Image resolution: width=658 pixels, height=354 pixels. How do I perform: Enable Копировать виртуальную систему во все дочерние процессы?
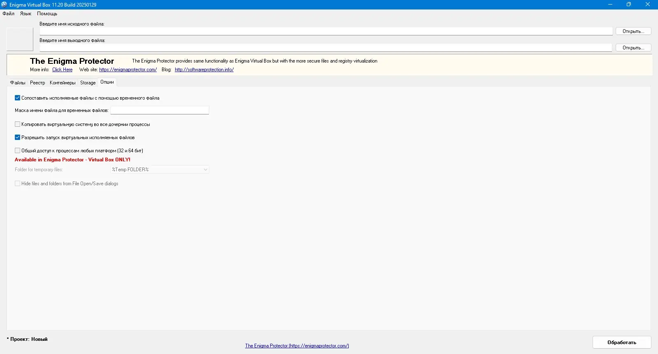(x=17, y=124)
